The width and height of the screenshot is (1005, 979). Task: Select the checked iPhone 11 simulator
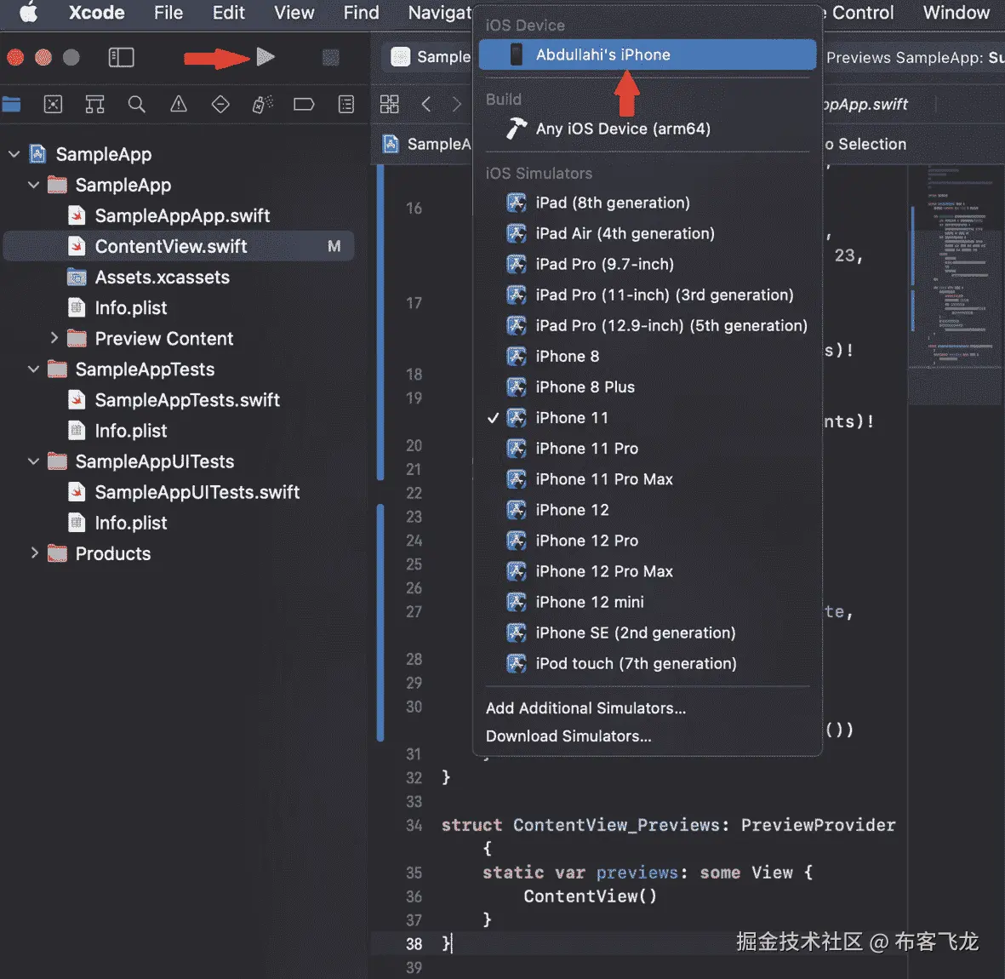[648, 418]
